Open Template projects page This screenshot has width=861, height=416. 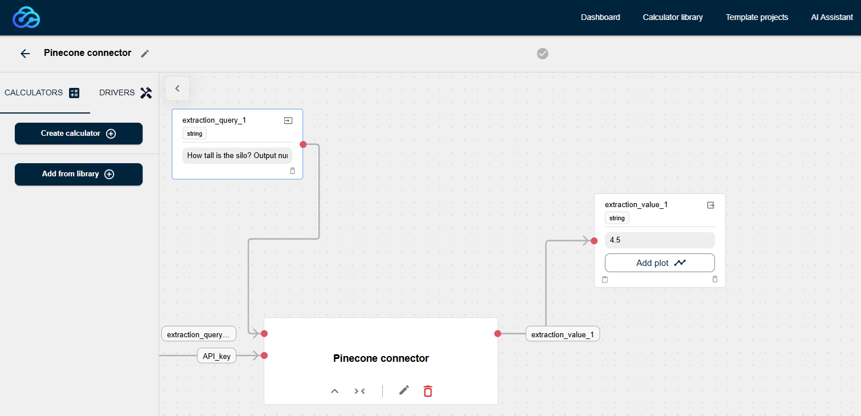tap(757, 17)
